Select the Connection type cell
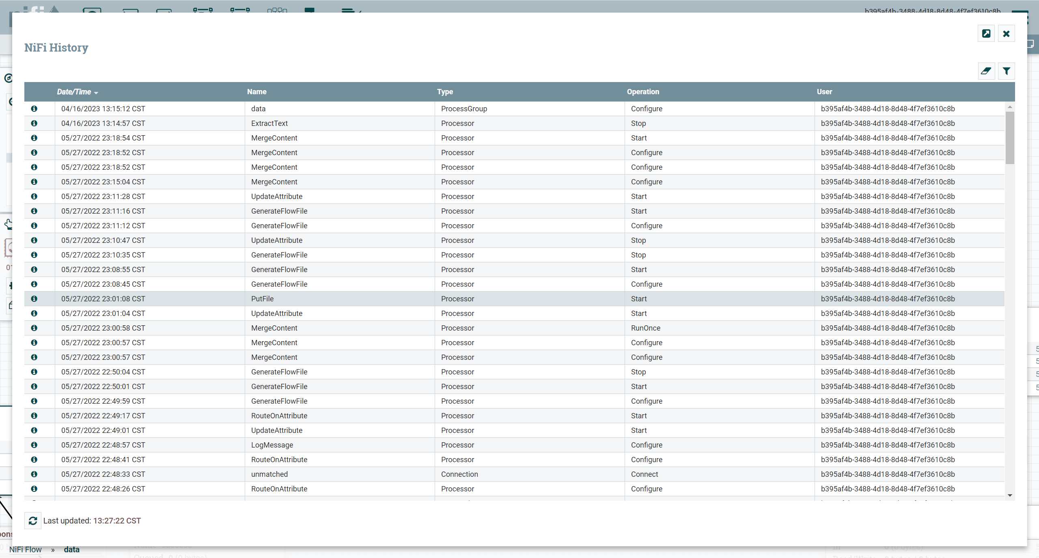This screenshot has height=558, width=1039. [x=530, y=474]
